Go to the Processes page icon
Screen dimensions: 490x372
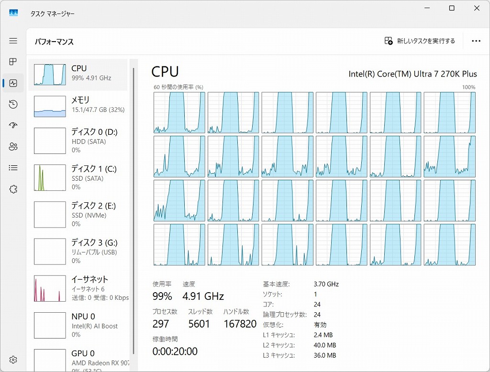point(13,62)
